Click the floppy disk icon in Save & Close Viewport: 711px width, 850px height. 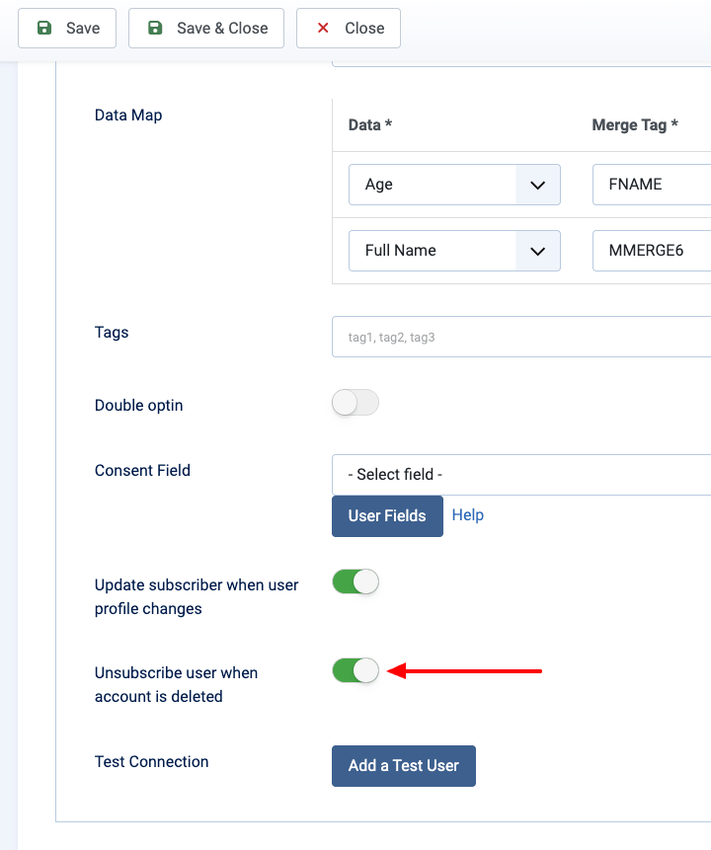[x=155, y=29]
